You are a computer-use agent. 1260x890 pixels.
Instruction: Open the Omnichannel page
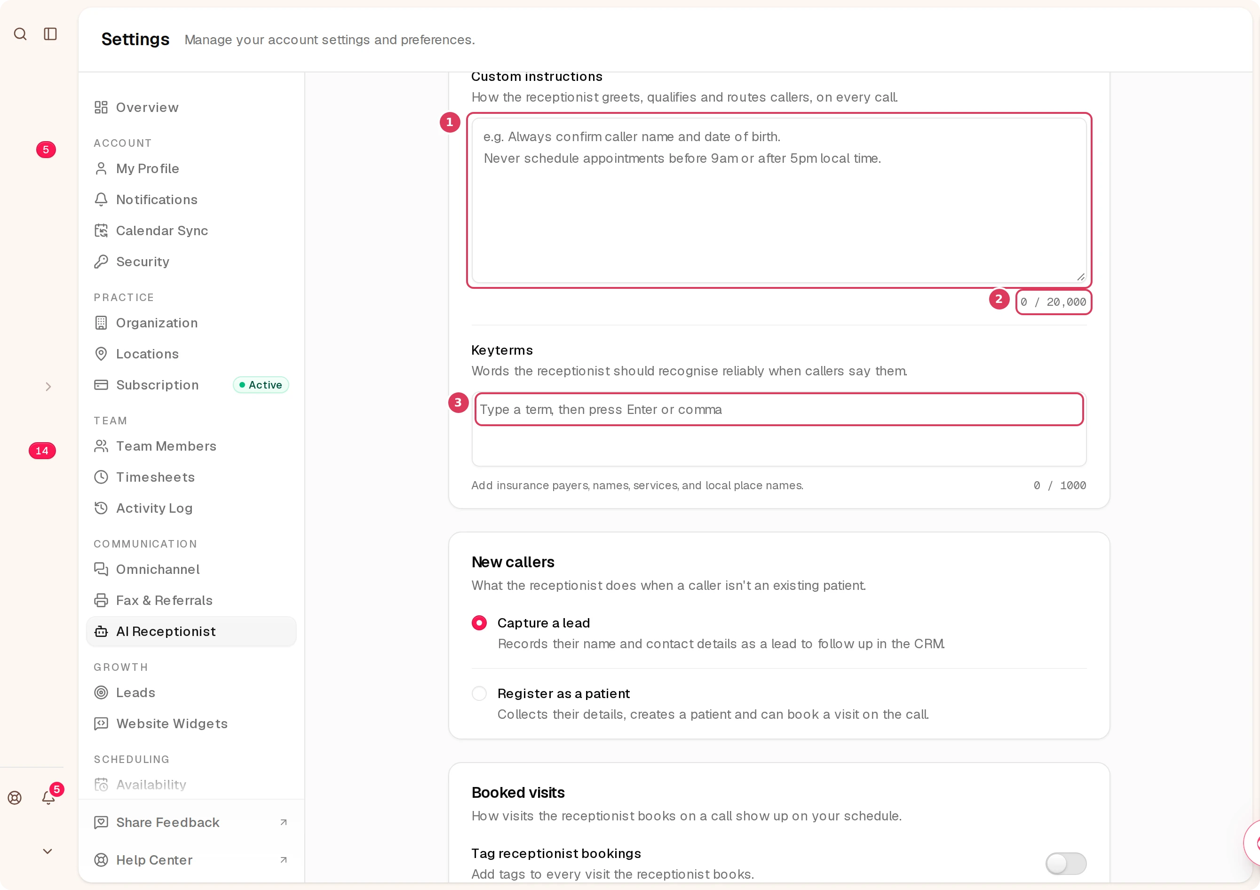(x=191, y=570)
